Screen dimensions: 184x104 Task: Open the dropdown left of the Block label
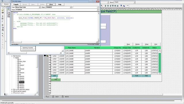click(108, 2)
